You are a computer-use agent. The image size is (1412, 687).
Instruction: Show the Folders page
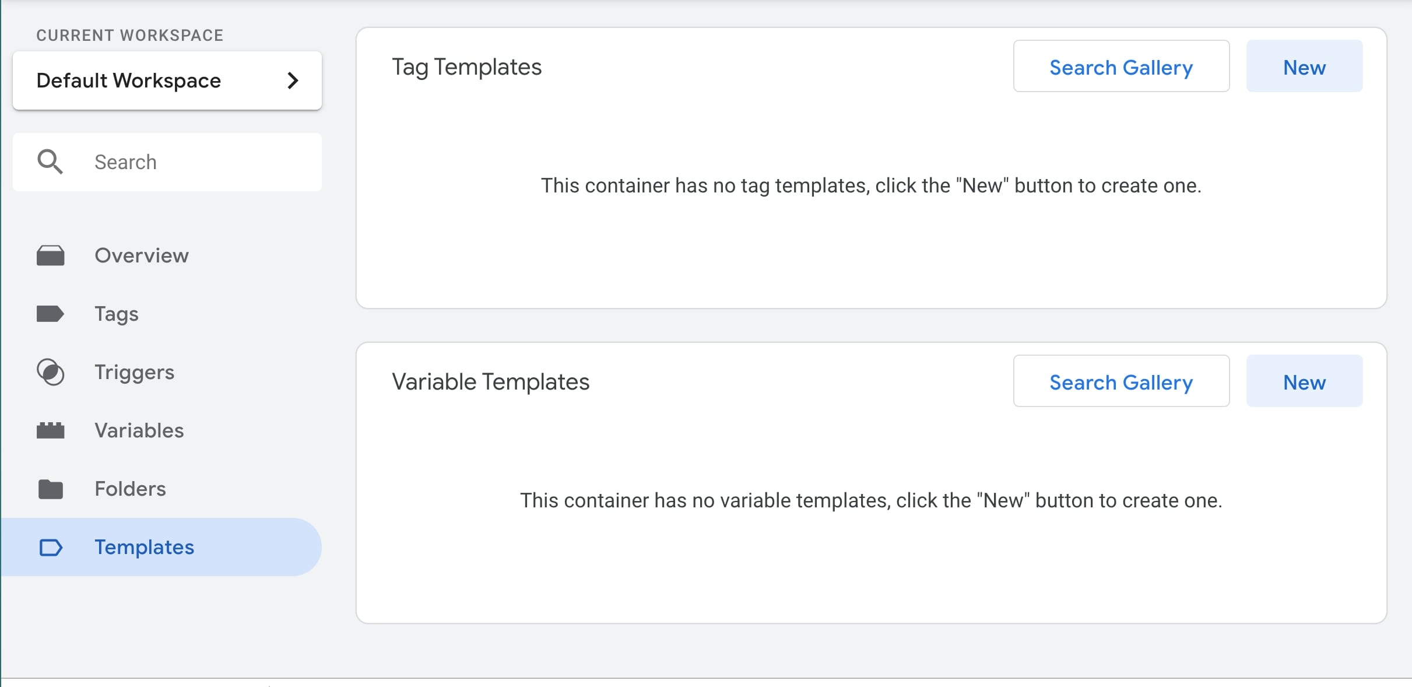131,489
